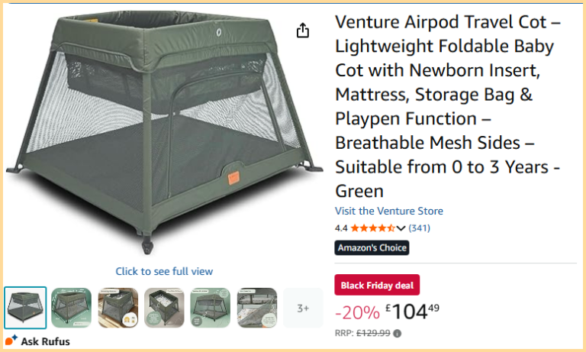Click the Amazon's Choice badge
The height and width of the screenshot is (352, 586).
click(372, 247)
